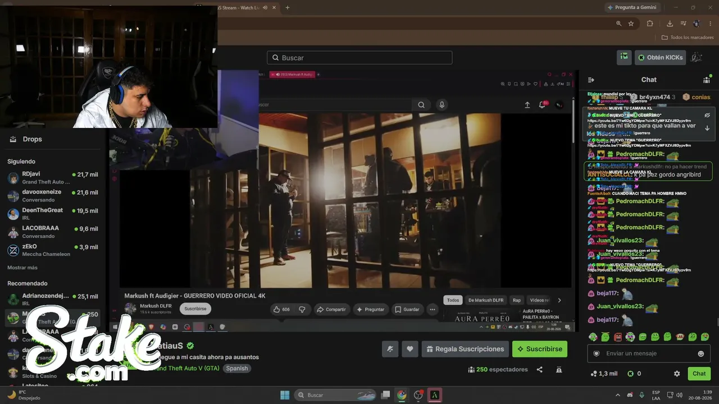Open the Windows Start menu

pos(285,395)
